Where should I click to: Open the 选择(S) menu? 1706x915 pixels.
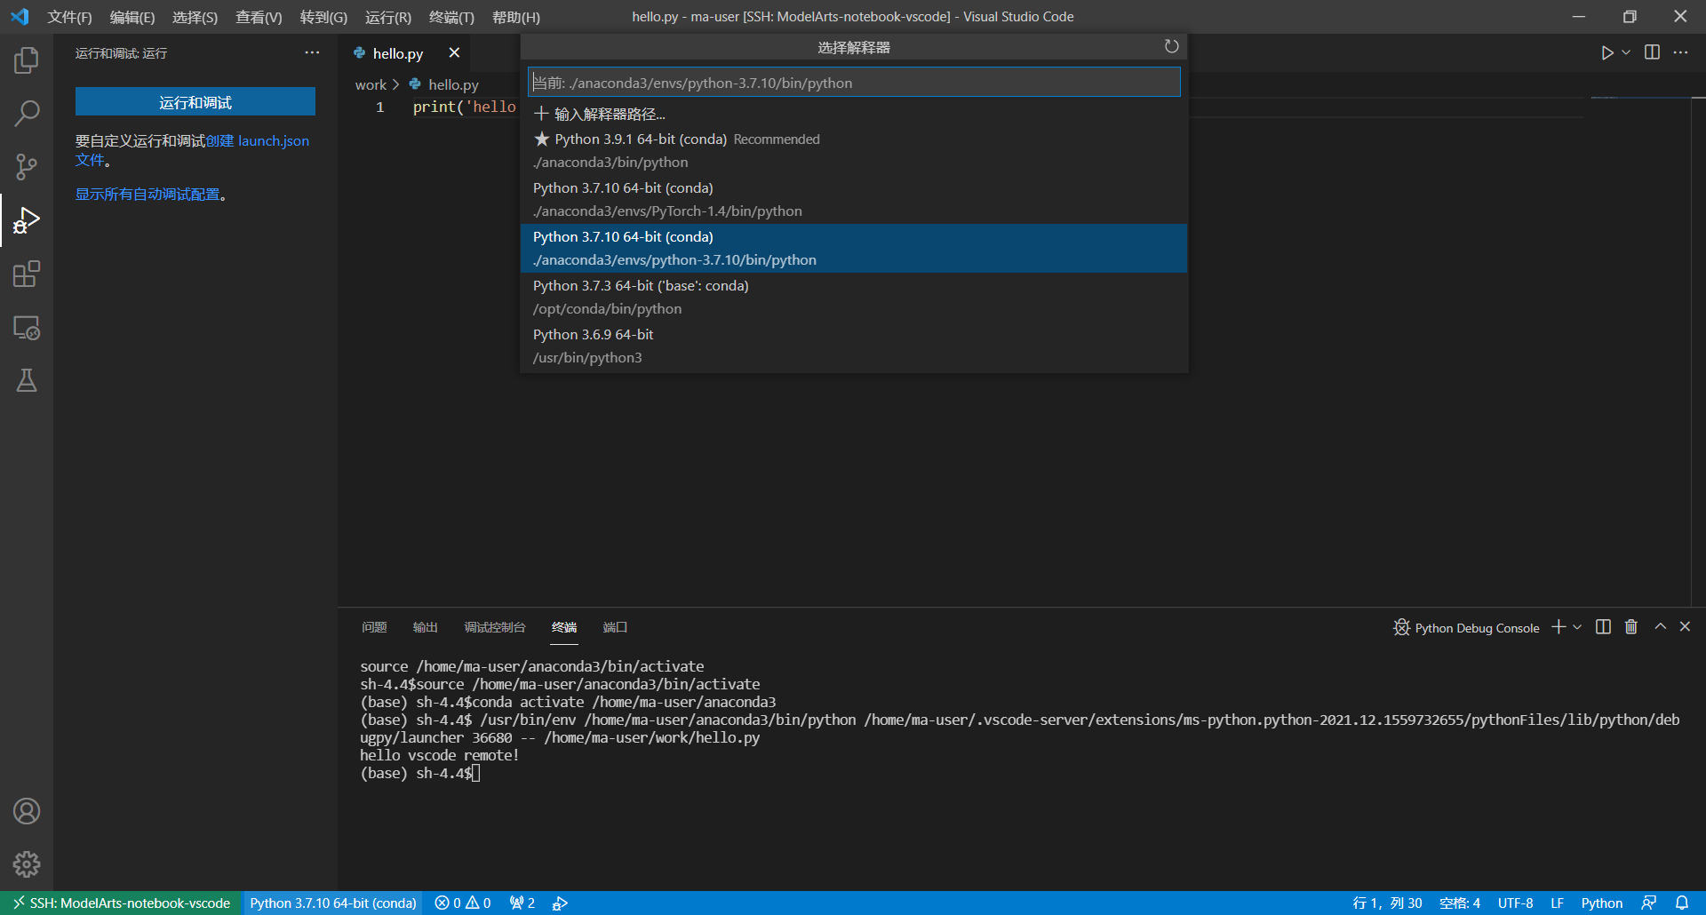[195, 17]
